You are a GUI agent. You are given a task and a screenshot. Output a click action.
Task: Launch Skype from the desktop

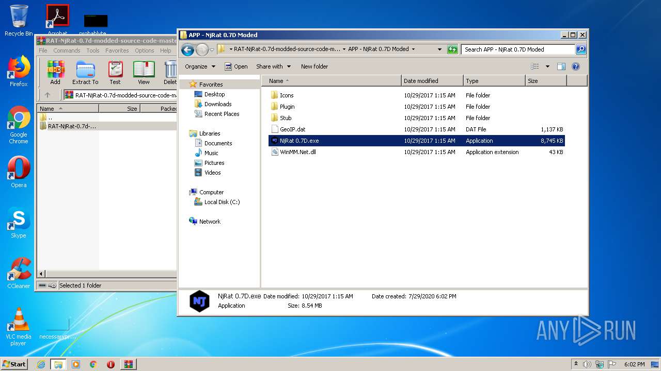click(x=19, y=223)
